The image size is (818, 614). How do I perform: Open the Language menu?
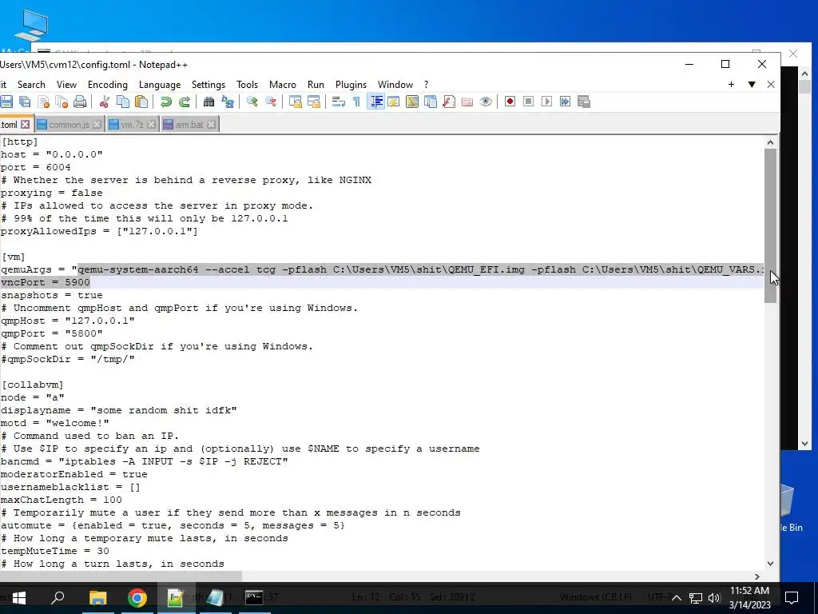pos(160,85)
